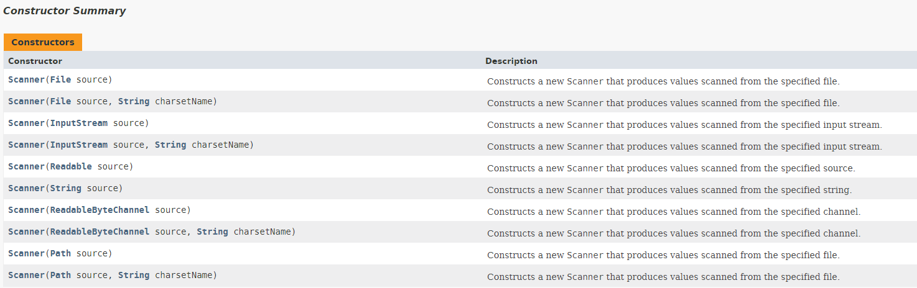Open the Scanner(Path source, String charsetName) link
Viewport: 917px width, 288px height.
(x=26, y=275)
